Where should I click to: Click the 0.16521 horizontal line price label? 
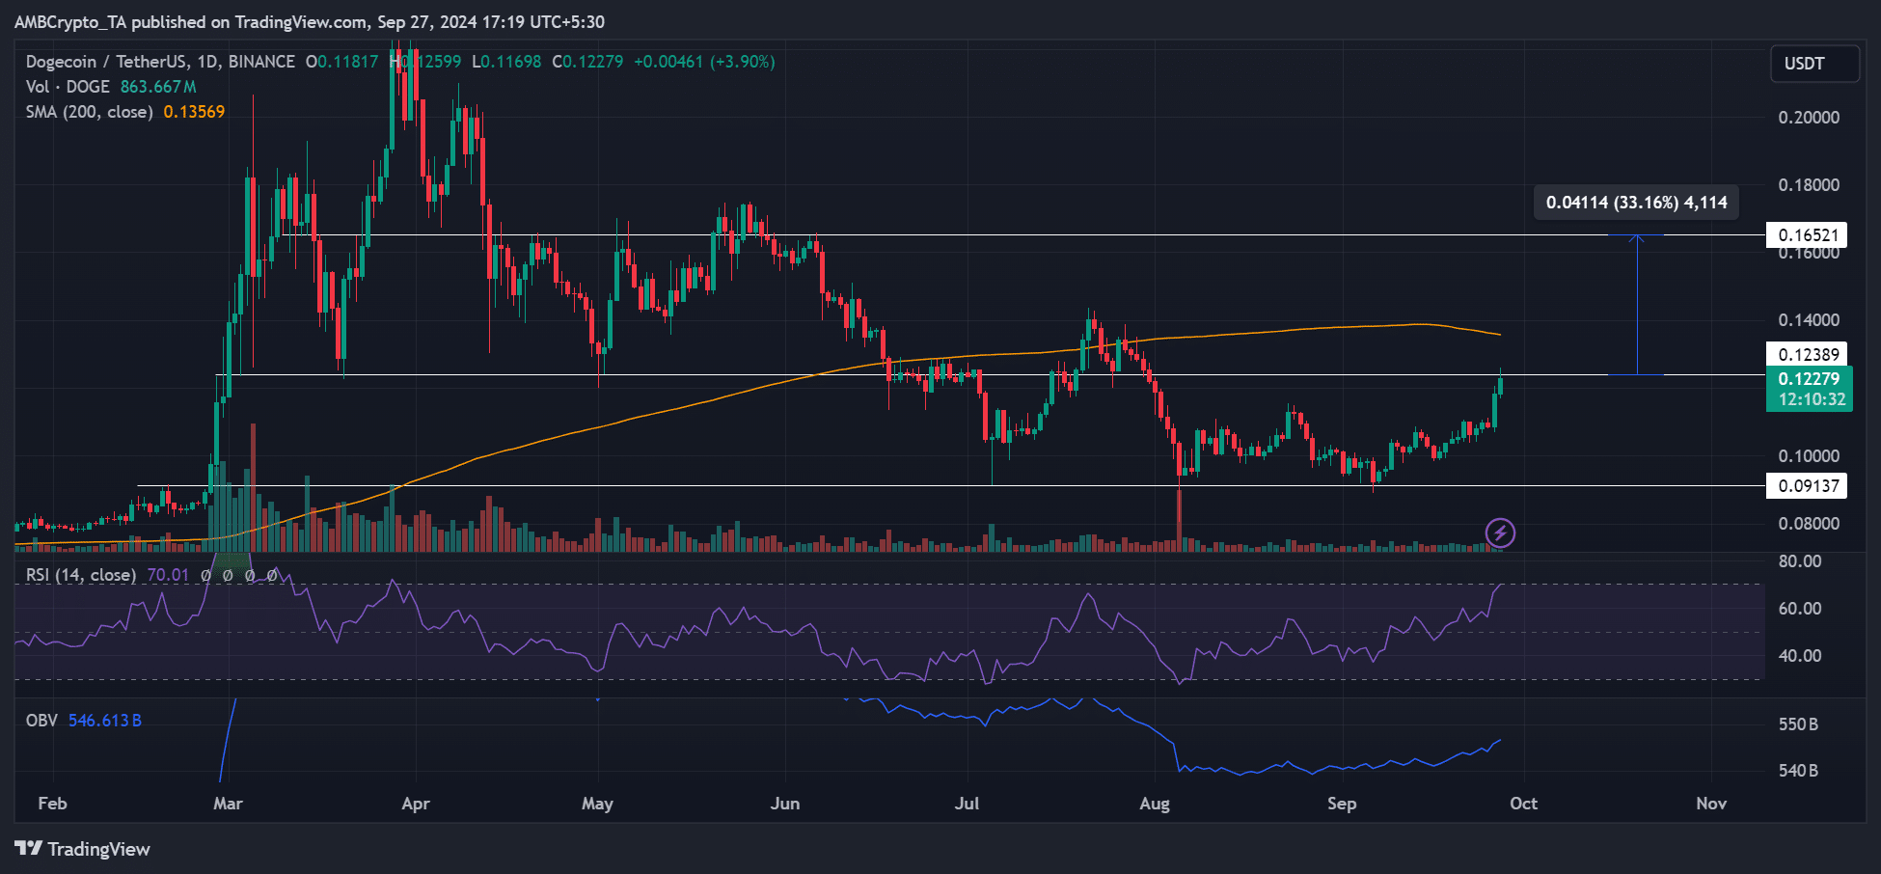coord(1807,234)
